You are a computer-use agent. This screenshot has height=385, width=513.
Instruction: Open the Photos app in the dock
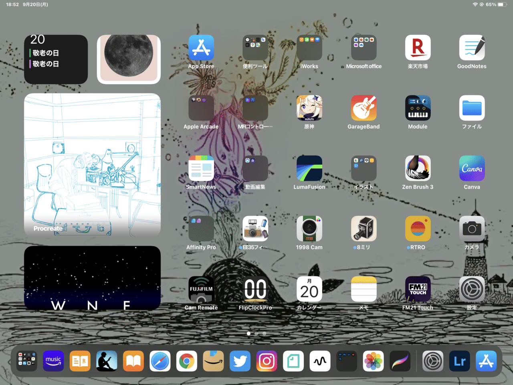coord(373,361)
